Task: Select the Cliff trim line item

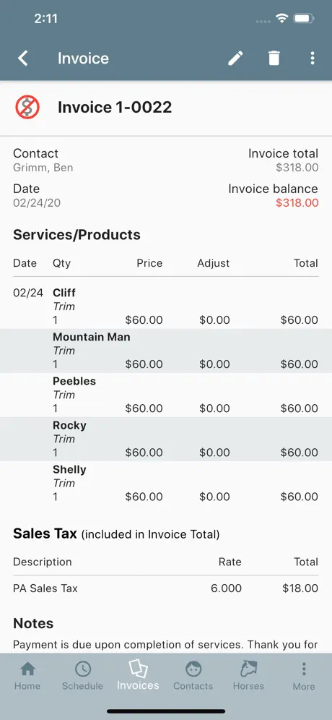Action: pyautogui.click(x=166, y=307)
